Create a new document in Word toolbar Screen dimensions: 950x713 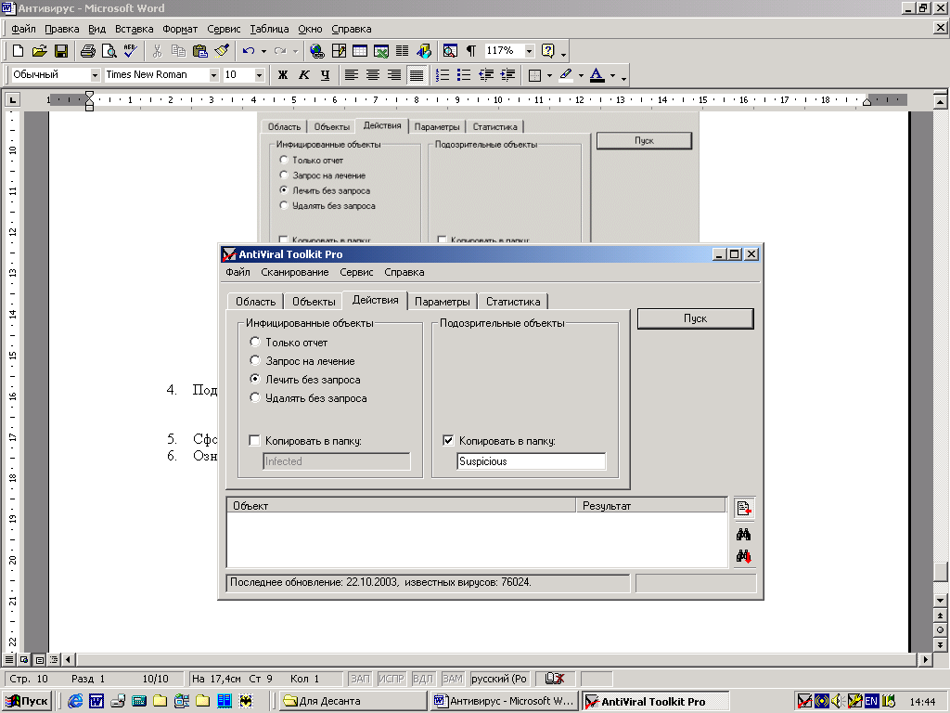(19, 51)
